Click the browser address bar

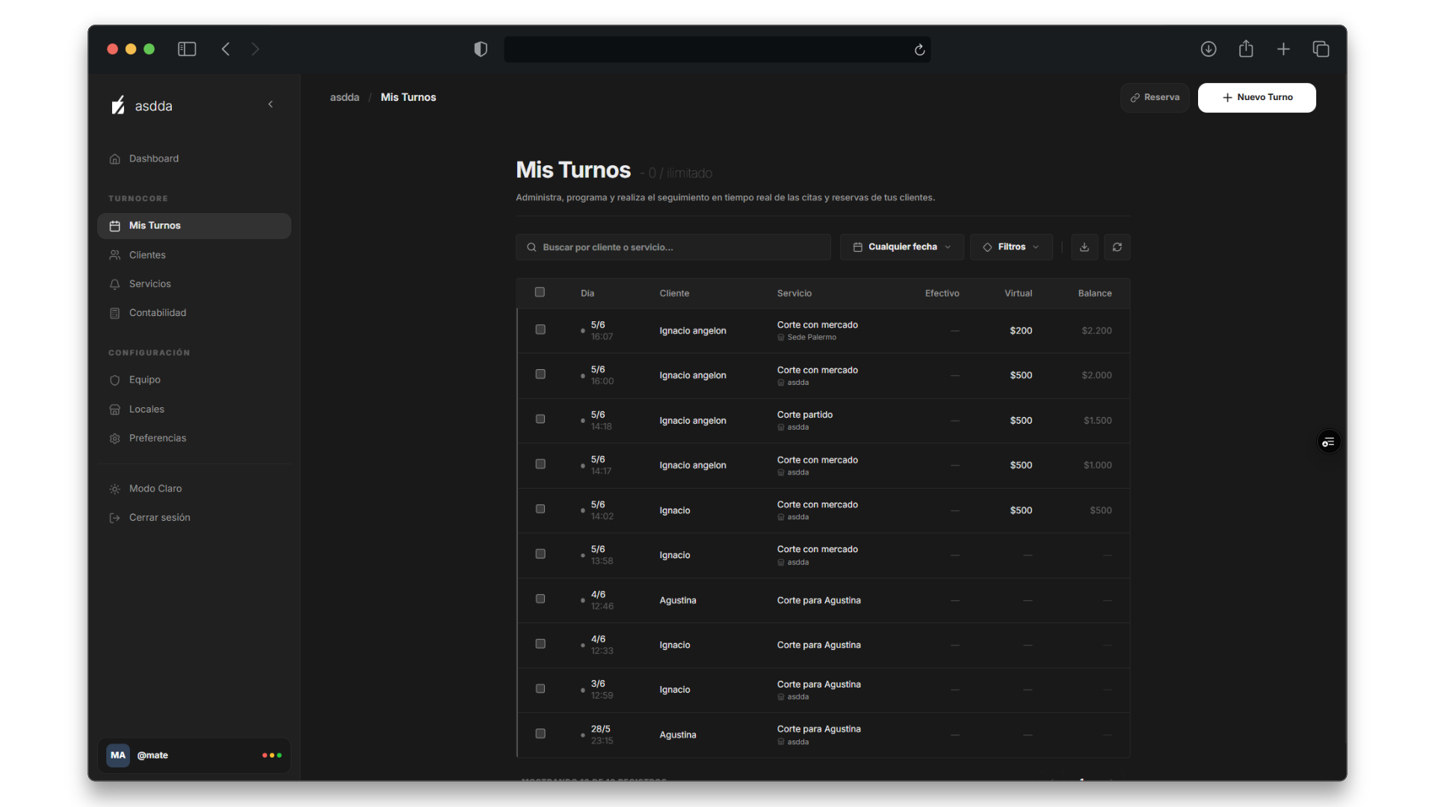click(717, 49)
